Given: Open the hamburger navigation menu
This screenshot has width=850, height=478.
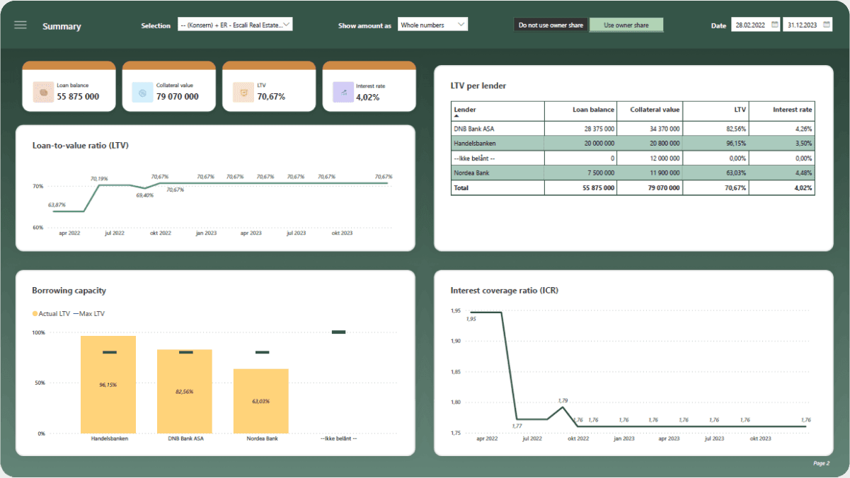Looking at the screenshot, I should 21,25.
